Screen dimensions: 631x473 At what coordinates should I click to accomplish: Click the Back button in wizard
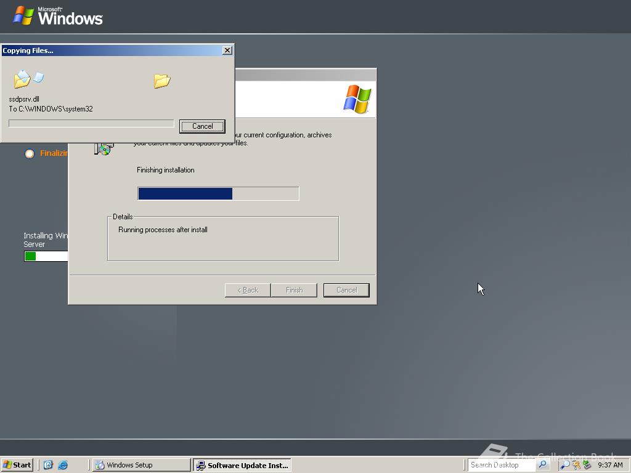(x=248, y=290)
